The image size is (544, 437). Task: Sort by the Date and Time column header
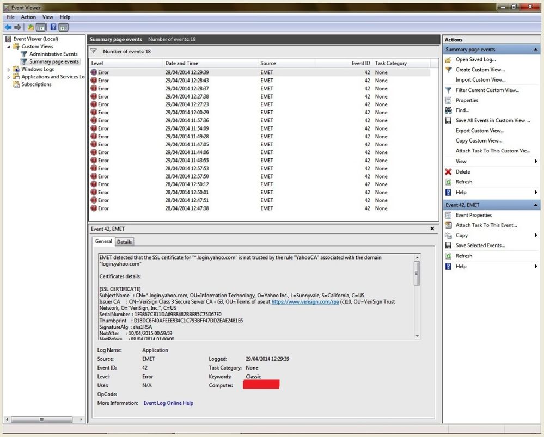(x=211, y=63)
